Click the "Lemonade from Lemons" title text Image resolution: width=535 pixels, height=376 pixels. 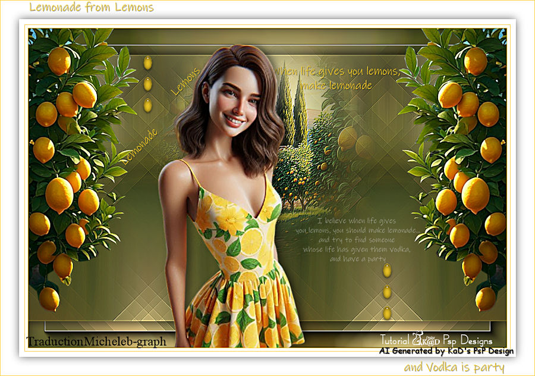click(x=91, y=8)
